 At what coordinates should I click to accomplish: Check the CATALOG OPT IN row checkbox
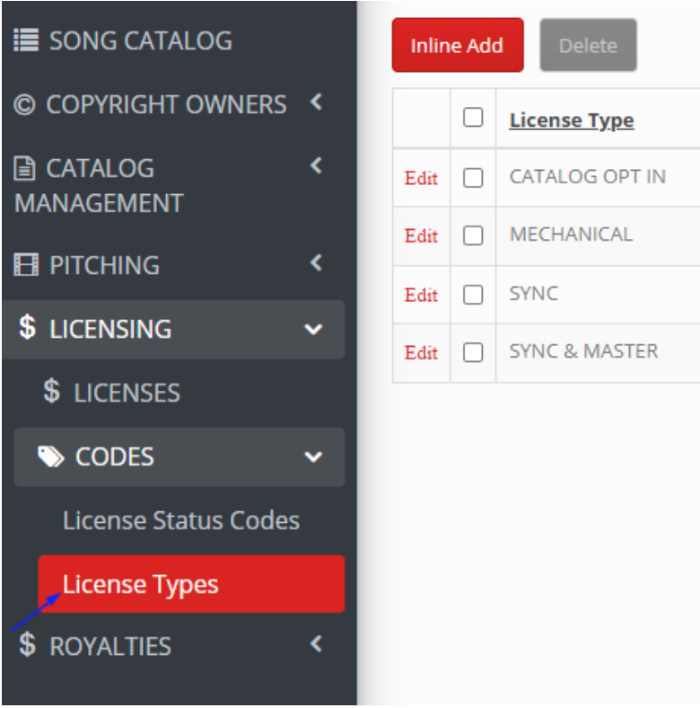[x=473, y=178]
